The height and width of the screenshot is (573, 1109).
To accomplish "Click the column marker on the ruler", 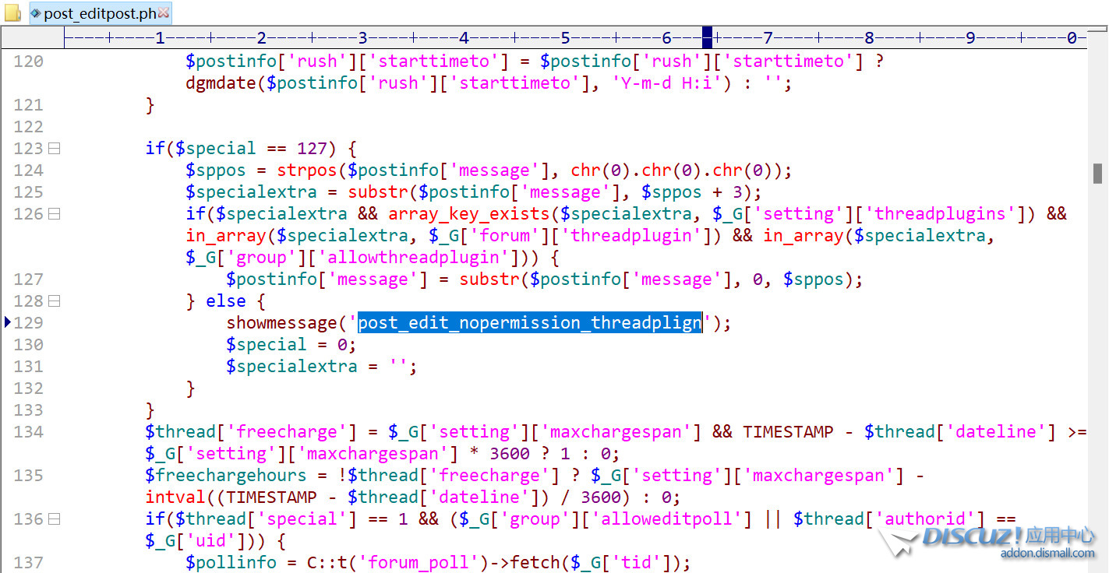I will point(707,37).
